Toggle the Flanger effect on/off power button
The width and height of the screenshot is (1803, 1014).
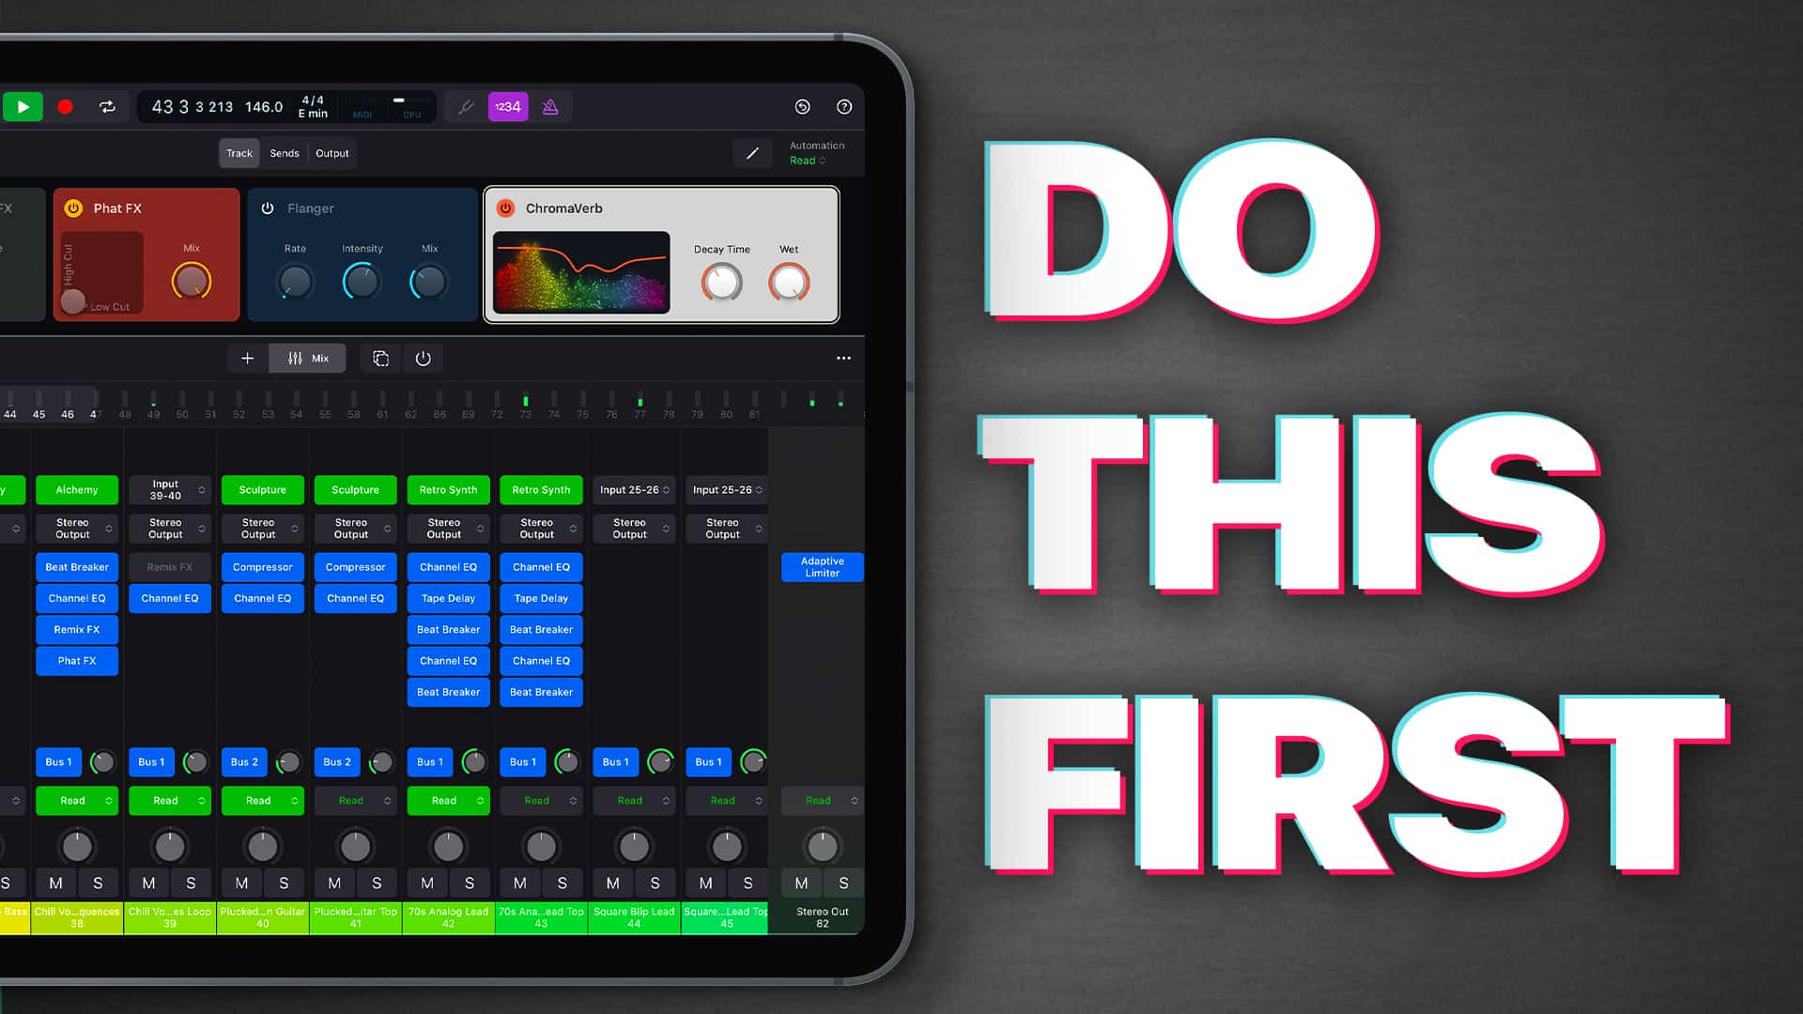(268, 207)
